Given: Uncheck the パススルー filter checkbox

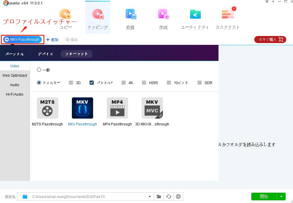Looking at the screenshot, I should coord(92,83).
